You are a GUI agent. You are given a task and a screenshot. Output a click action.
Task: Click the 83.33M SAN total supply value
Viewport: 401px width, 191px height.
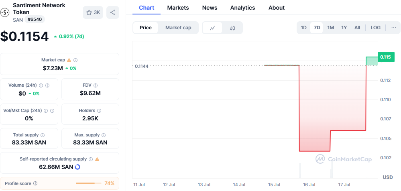coord(29,142)
